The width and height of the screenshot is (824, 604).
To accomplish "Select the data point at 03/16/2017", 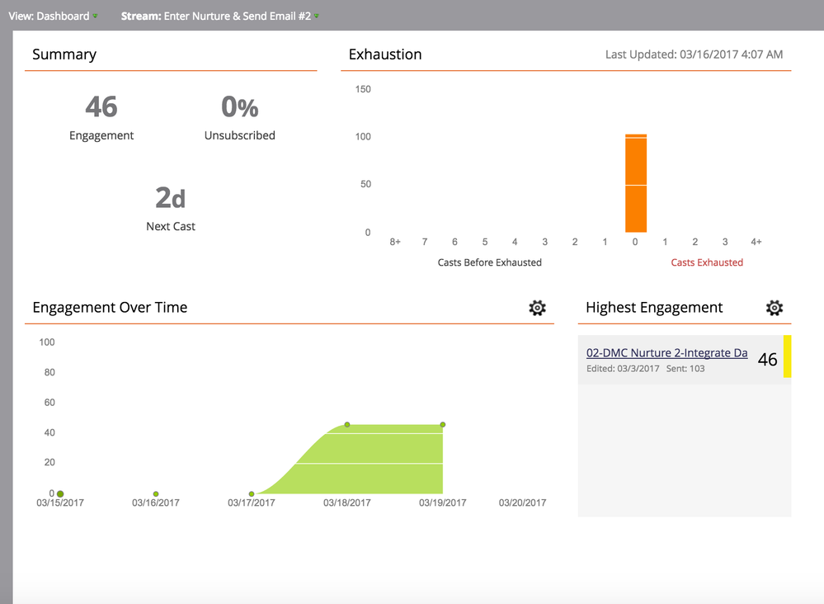I will coord(156,493).
